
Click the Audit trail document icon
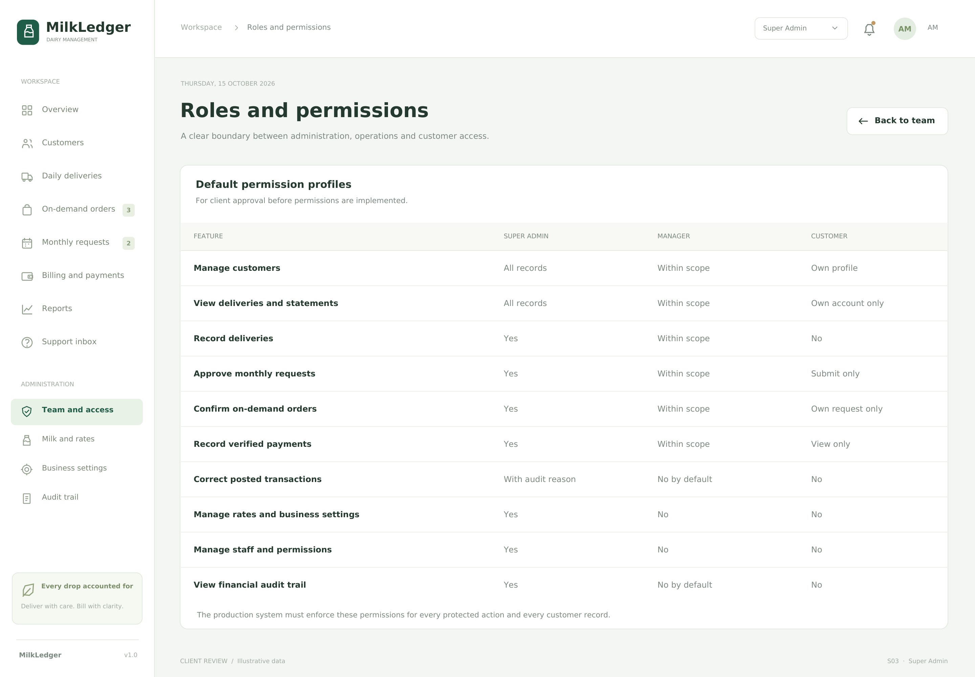tap(27, 498)
